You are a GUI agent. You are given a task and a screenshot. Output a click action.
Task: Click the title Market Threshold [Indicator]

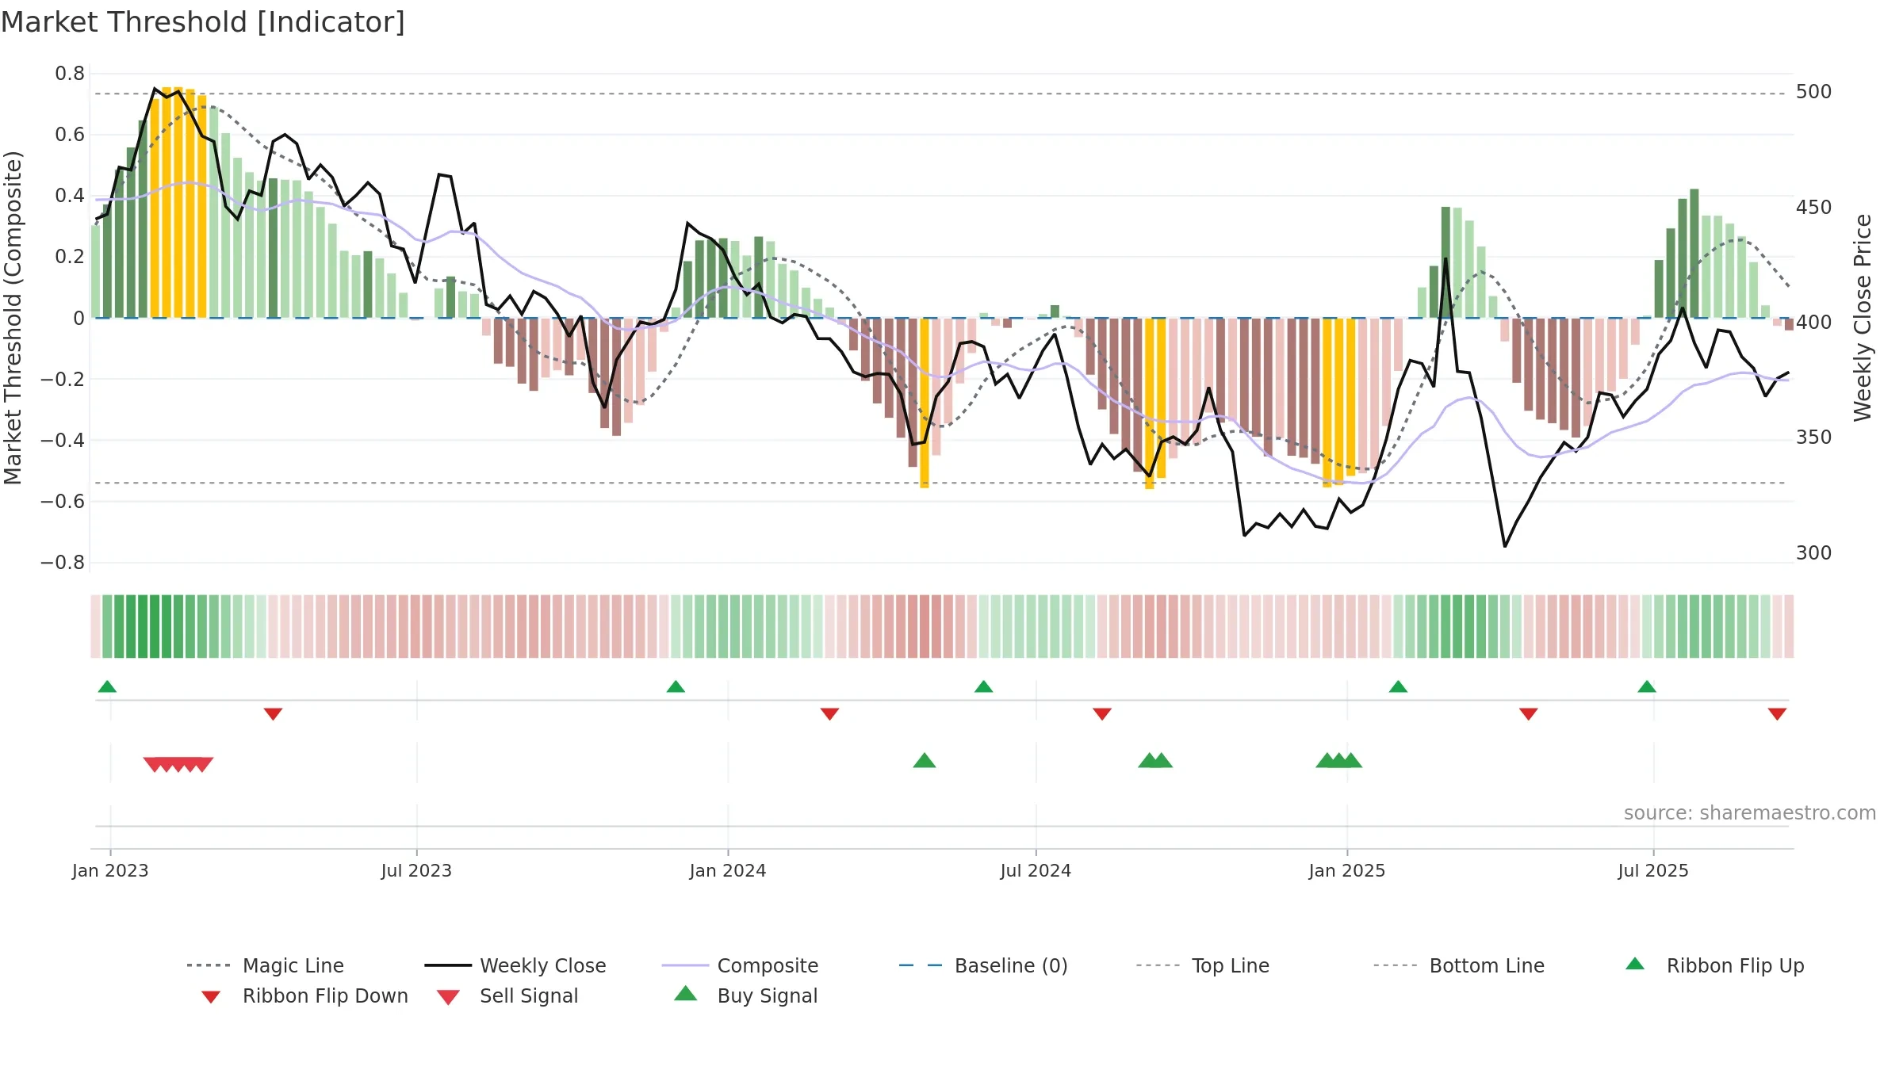coord(203,22)
